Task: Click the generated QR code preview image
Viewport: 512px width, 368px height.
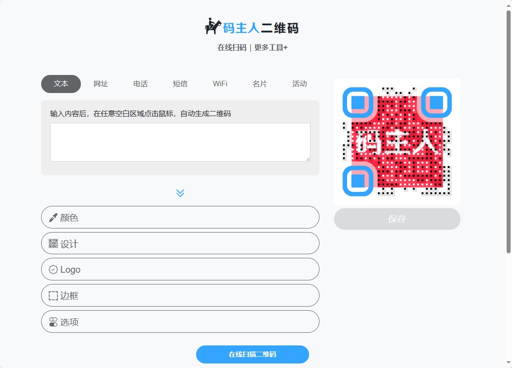Action: tap(397, 142)
